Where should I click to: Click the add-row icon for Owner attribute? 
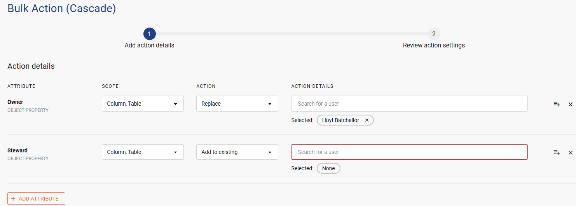click(557, 104)
